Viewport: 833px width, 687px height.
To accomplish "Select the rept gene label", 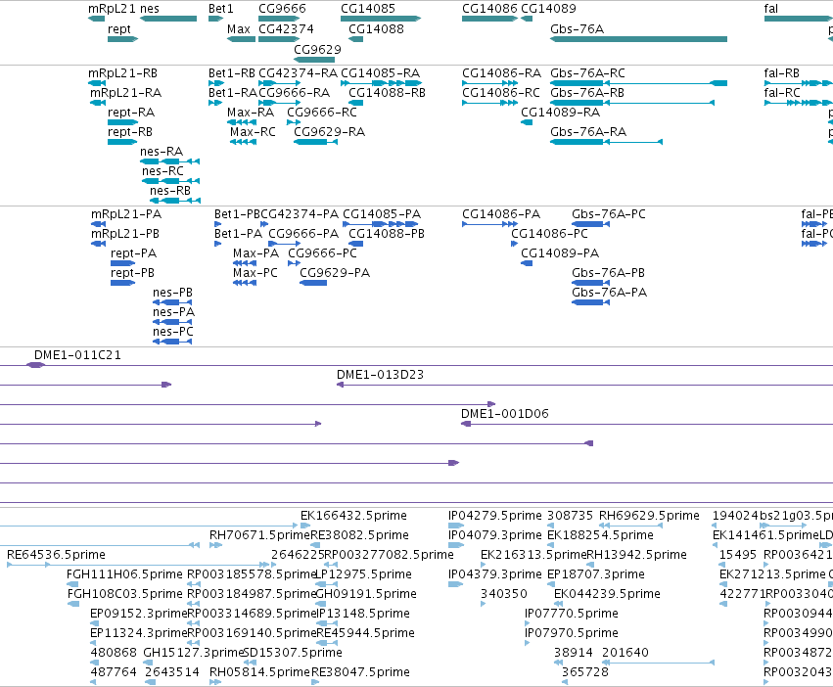I will coord(119,29).
